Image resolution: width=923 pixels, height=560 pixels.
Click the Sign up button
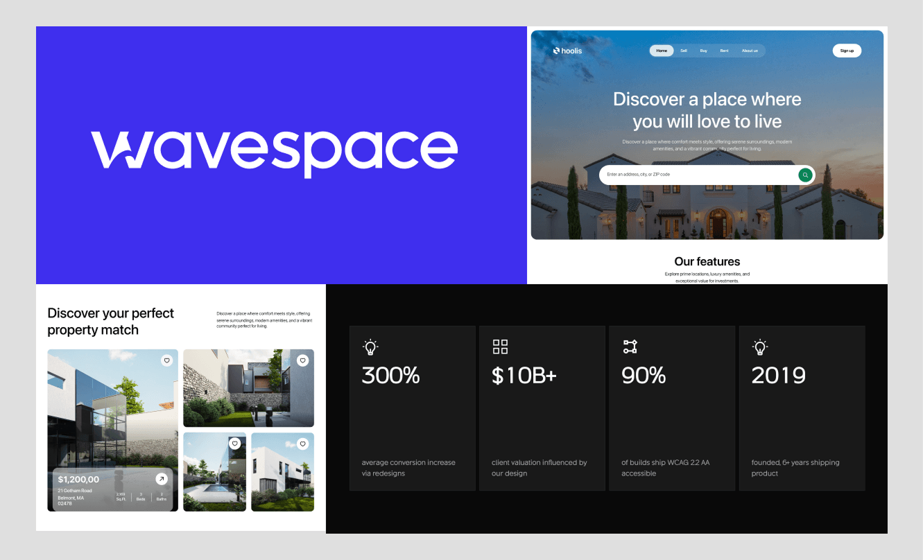pyautogui.click(x=847, y=51)
